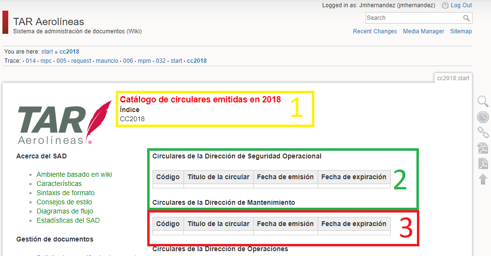This screenshot has width=491, height=256.
Task: Click 'mauricio' in the Trace breadcrumb
Action: click(107, 61)
